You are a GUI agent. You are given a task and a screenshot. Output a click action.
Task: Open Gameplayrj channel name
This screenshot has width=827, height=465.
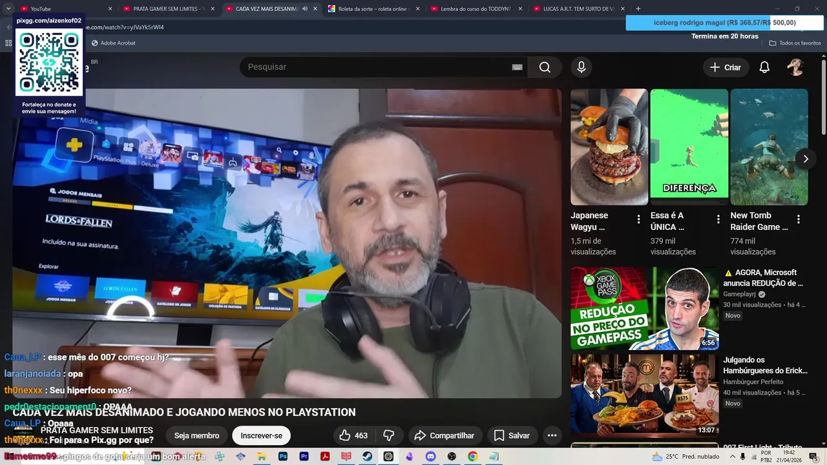coord(739,294)
